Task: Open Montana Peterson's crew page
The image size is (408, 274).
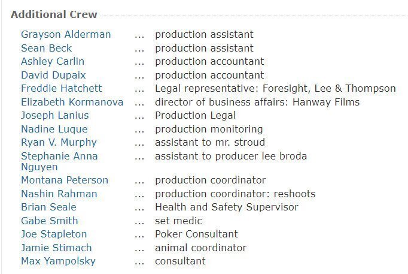Action: pyautogui.click(x=65, y=180)
